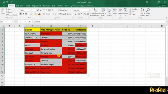Click the Save icon in the quick access toolbar
168x94 pixels.
click(x=3, y=2)
